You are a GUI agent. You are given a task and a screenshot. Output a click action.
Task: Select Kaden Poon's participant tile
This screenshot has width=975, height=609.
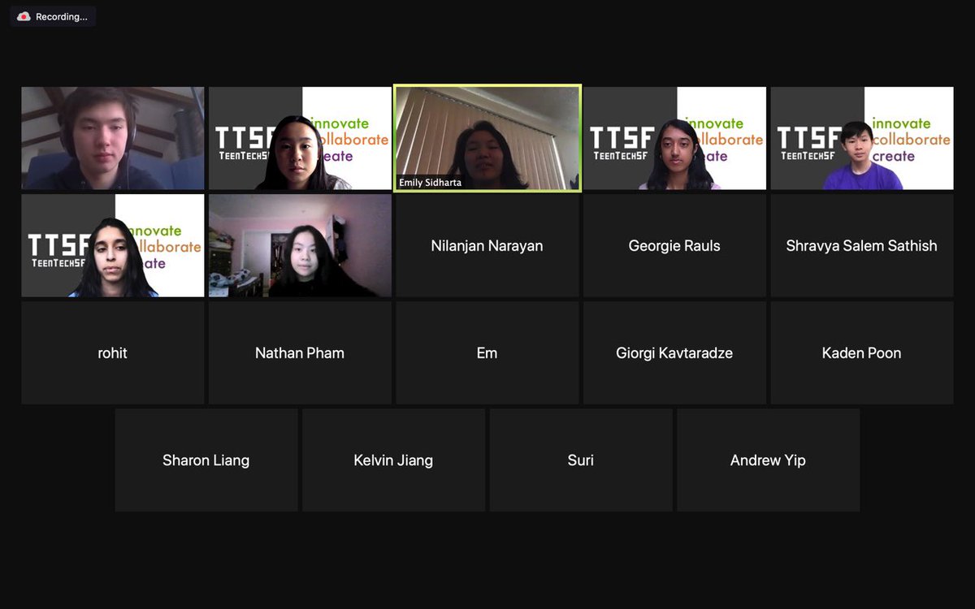point(862,352)
